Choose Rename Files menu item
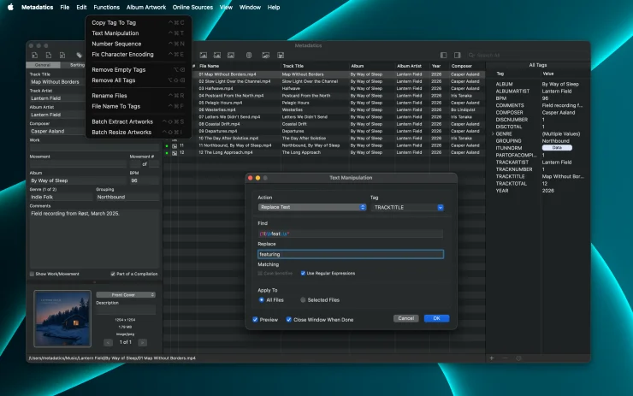This screenshot has width=633, height=396. point(138,96)
